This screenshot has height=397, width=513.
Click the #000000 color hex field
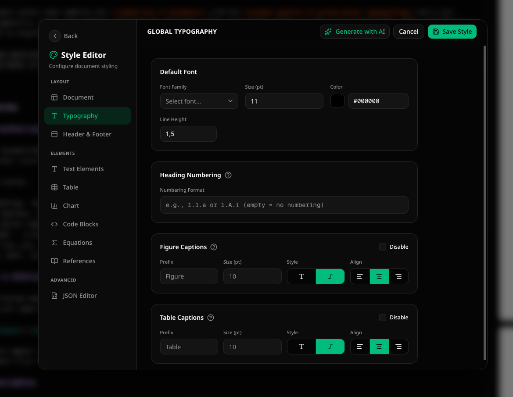(x=378, y=101)
